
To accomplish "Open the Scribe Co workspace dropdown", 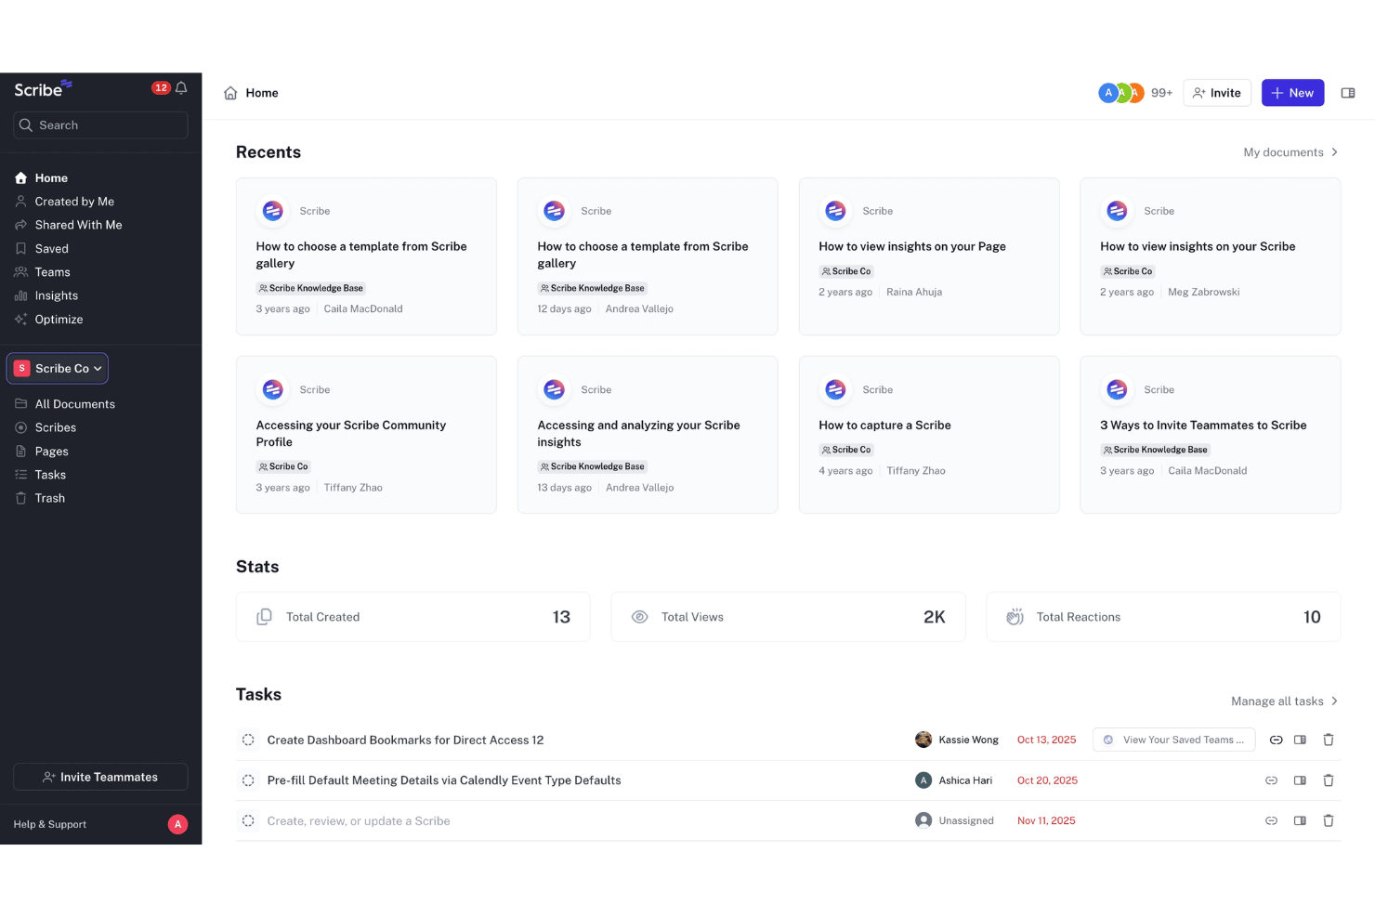I will [58, 369].
